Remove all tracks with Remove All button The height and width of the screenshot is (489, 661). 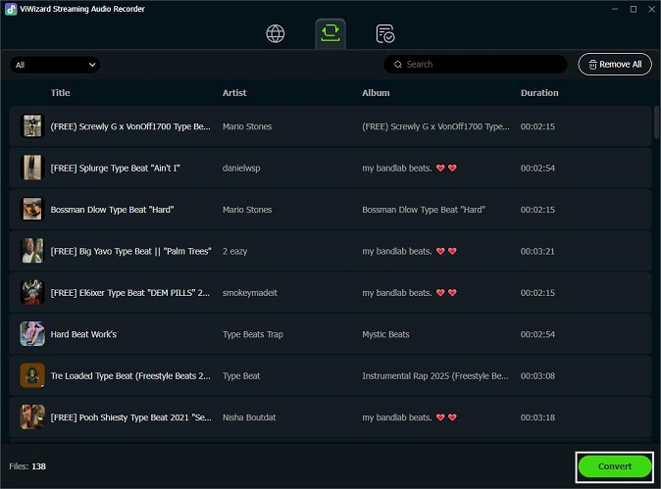coord(615,65)
